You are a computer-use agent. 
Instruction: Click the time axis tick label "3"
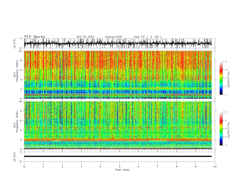(81, 167)
